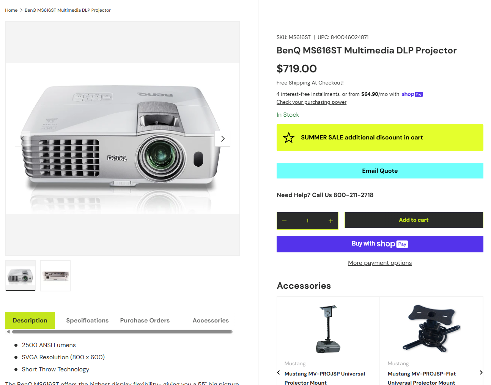
Task: Show the next product image with the right arrow
Action: tap(222, 139)
